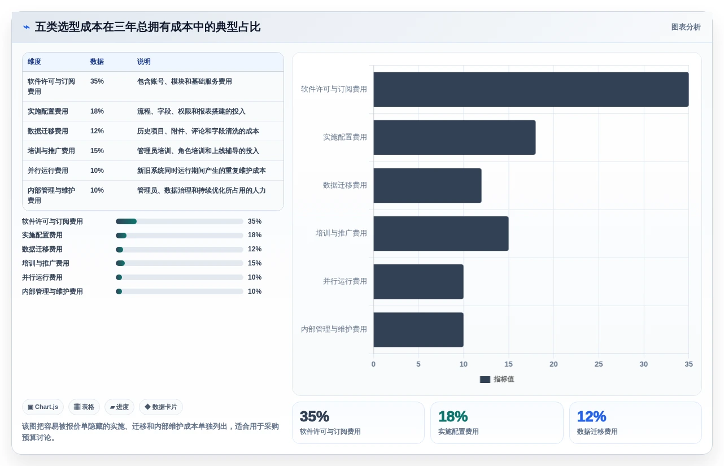The width and height of the screenshot is (724, 466).
Task: Open the 18% 实施配置费用 data card
Action: tap(497, 423)
